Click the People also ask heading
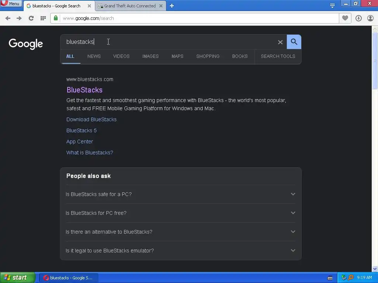Screen dimensions: 378x283 pos(89,176)
